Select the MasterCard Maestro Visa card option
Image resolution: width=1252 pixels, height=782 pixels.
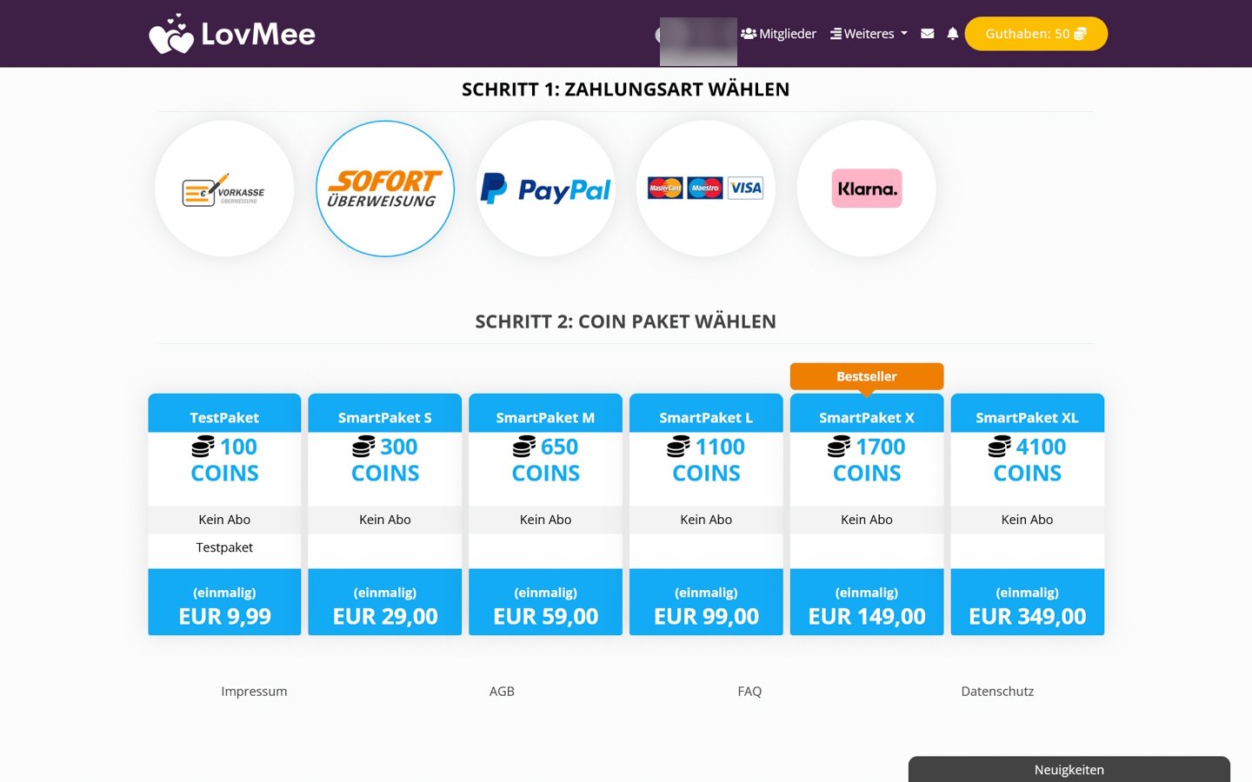pyautogui.click(x=706, y=189)
